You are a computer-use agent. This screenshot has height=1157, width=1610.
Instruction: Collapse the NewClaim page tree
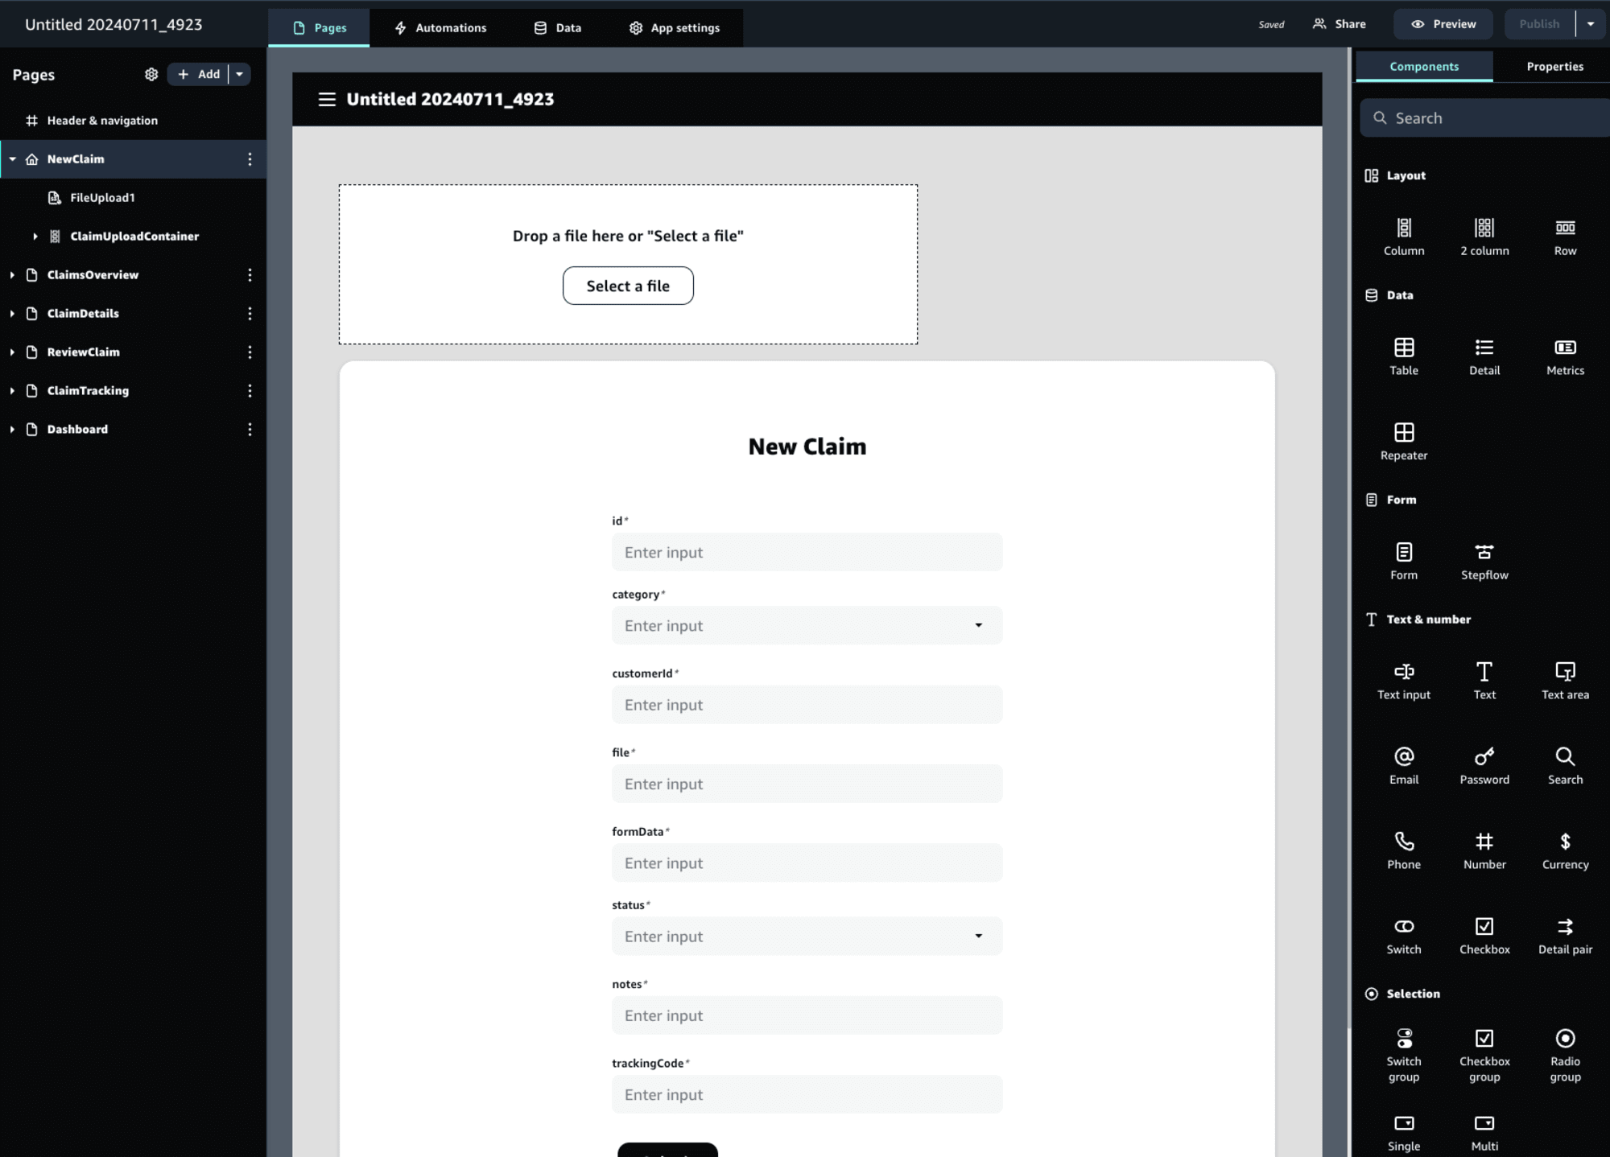click(12, 159)
